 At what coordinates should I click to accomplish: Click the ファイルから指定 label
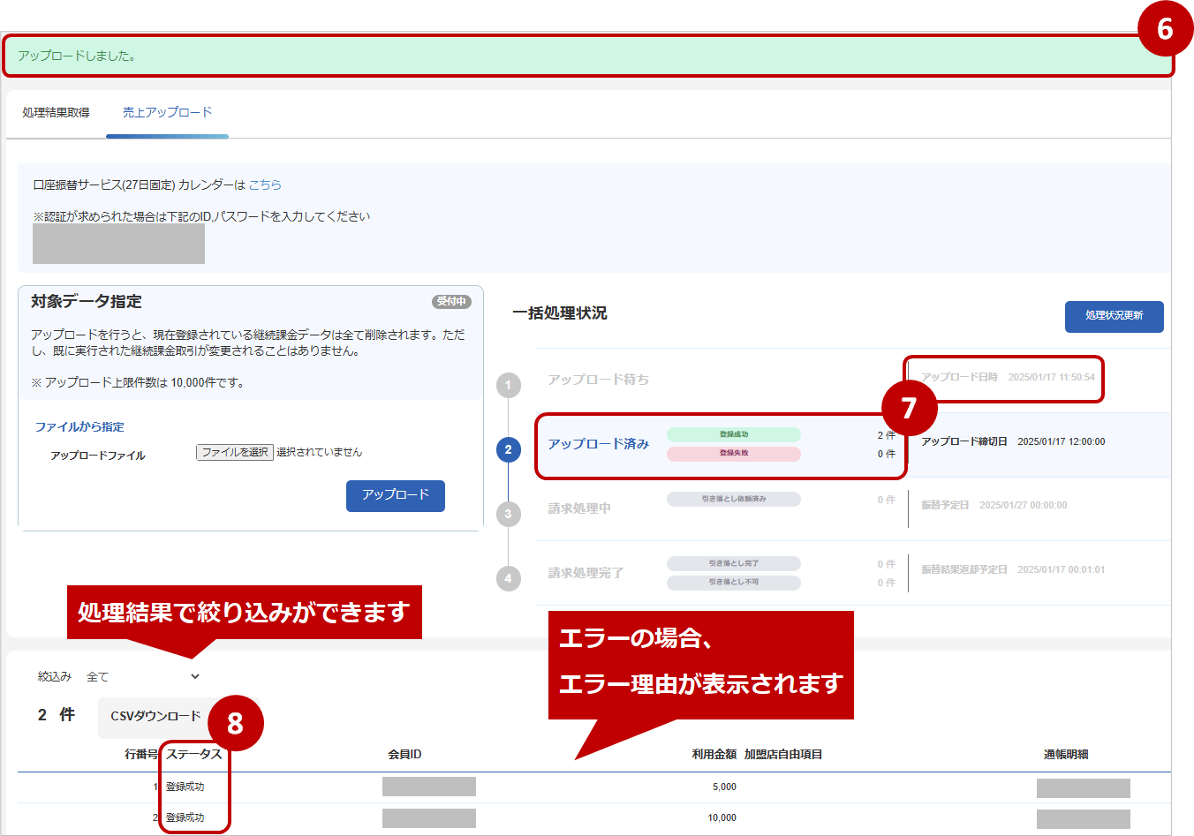79,426
